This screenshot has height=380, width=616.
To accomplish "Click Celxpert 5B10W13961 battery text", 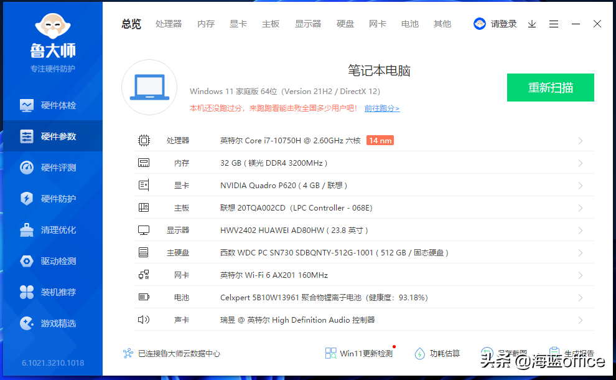I will coord(324,297).
